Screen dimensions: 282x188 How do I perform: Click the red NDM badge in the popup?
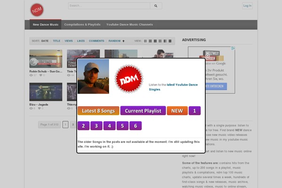pyautogui.click(x=129, y=79)
